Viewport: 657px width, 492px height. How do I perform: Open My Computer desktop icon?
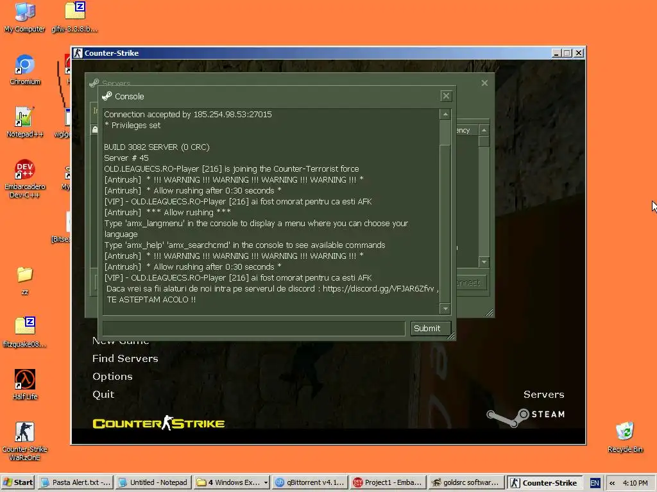(25, 17)
